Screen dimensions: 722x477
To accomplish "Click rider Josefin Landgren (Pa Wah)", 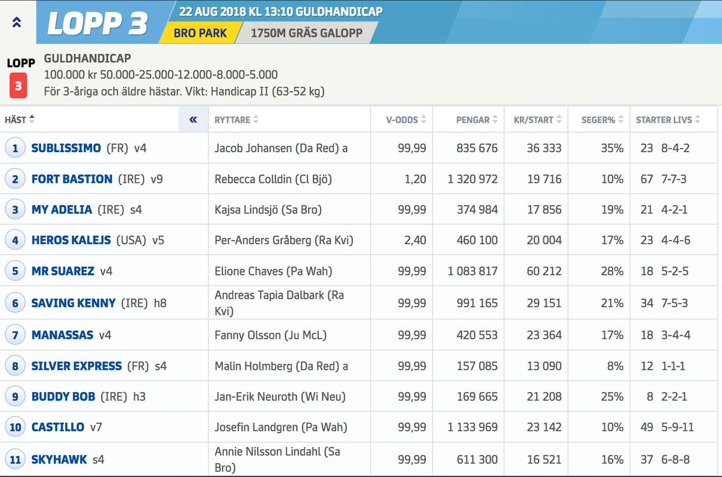I will point(281,428).
